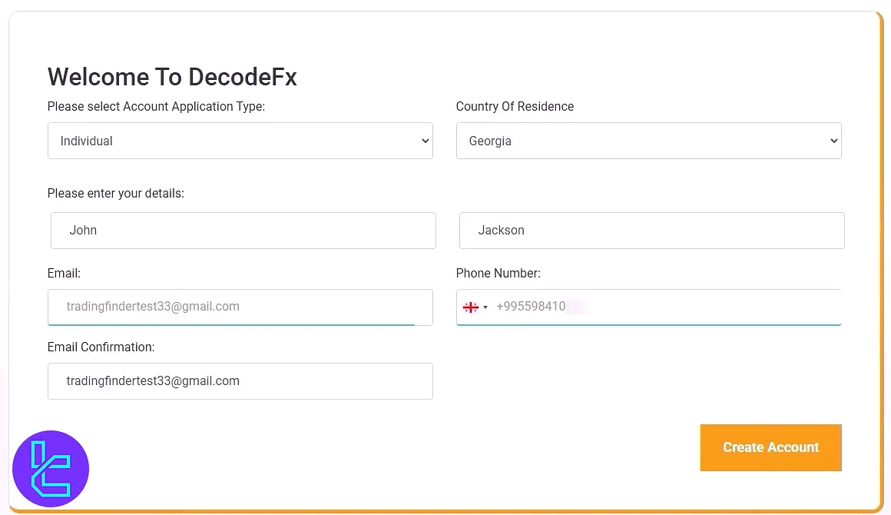Click the 'Email:' label
Image resolution: width=891 pixels, height=515 pixels.
tap(65, 274)
